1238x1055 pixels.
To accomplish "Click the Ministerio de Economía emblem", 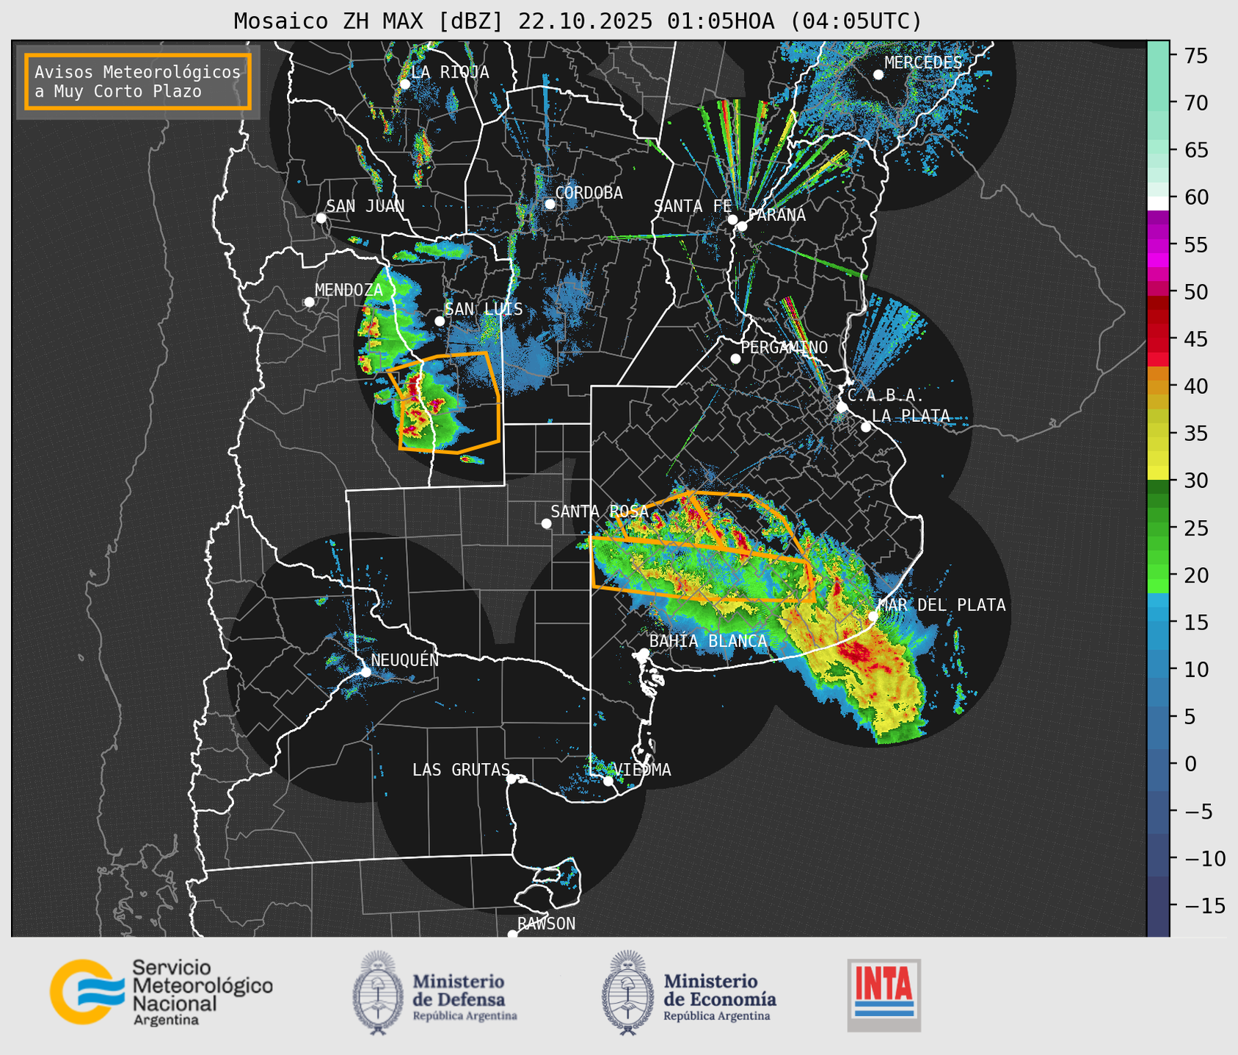I will [x=627, y=993].
